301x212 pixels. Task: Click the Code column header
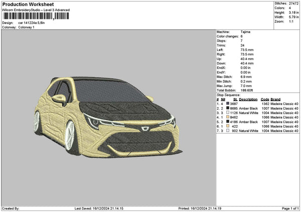pyautogui.click(x=265, y=99)
